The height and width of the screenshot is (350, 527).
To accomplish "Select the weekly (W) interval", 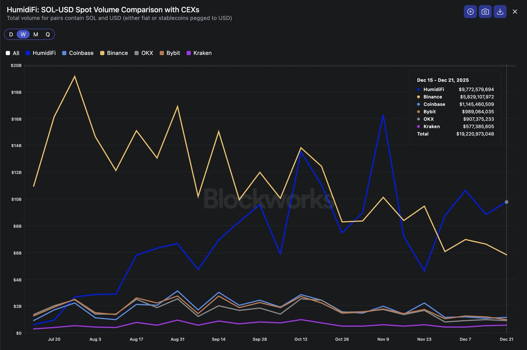I will point(23,34).
